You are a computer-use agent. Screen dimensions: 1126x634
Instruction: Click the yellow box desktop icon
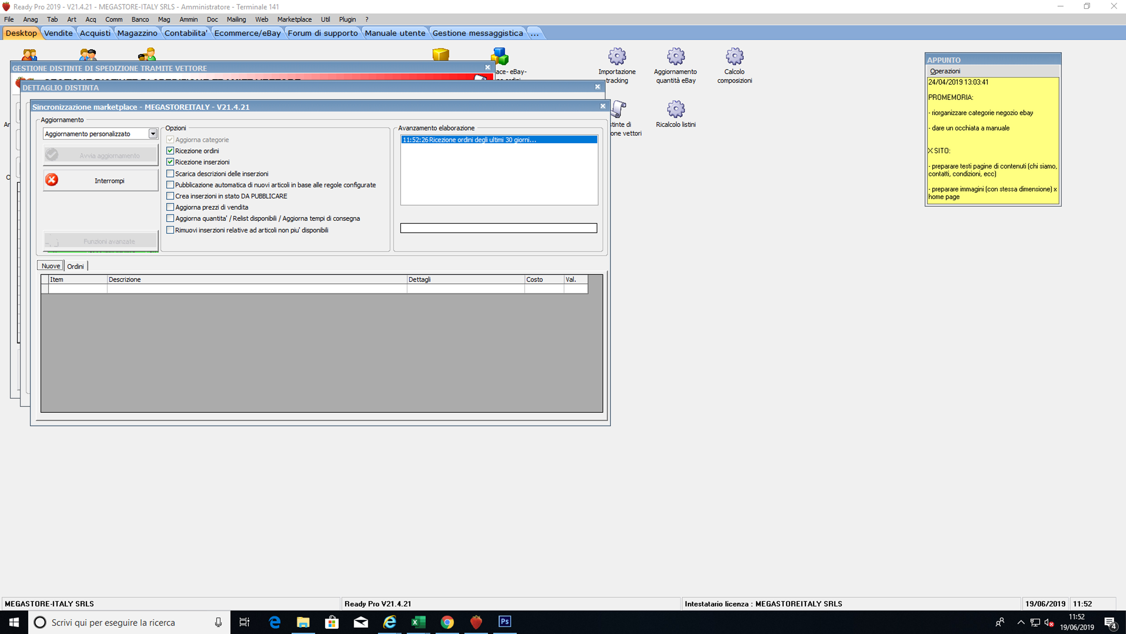tap(440, 54)
